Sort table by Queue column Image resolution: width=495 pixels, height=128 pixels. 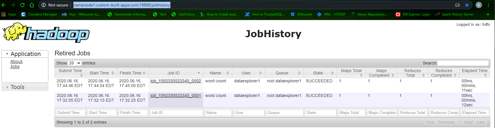(284, 73)
